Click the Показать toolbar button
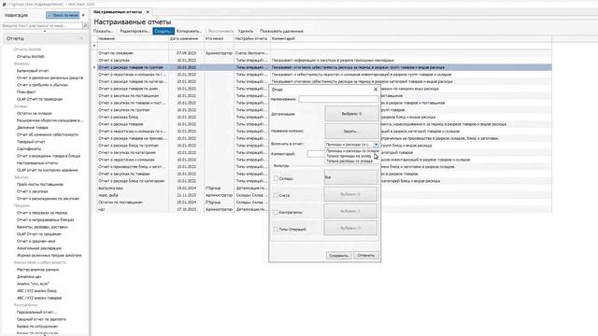This screenshot has width=598, height=336. [103, 31]
